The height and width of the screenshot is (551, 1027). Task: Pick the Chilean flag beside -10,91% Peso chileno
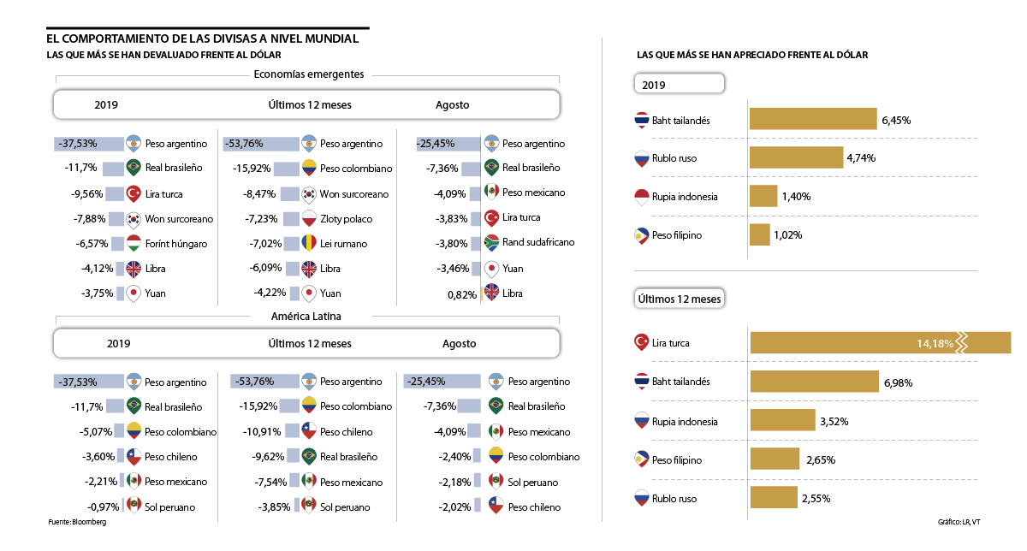click(x=309, y=430)
